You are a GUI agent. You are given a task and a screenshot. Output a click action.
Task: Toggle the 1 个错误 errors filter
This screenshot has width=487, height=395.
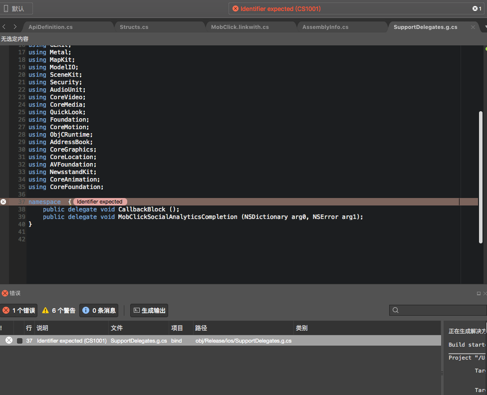pyautogui.click(x=19, y=311)
